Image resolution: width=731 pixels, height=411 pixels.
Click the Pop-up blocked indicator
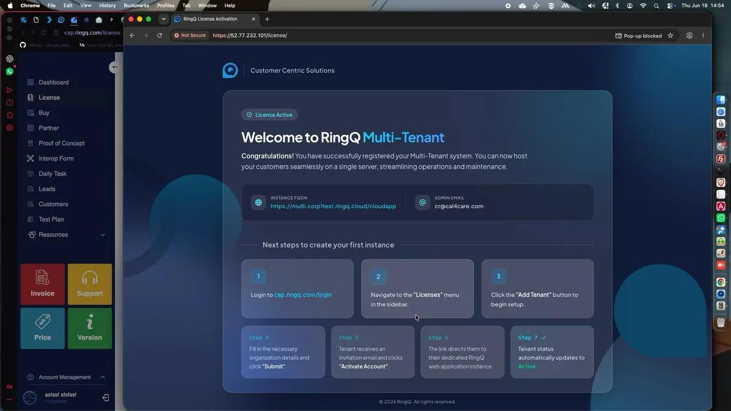[638, 36]
